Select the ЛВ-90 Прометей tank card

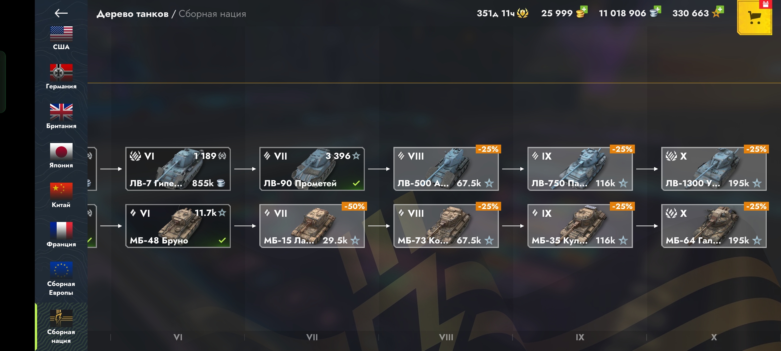(x=312, y=169)
